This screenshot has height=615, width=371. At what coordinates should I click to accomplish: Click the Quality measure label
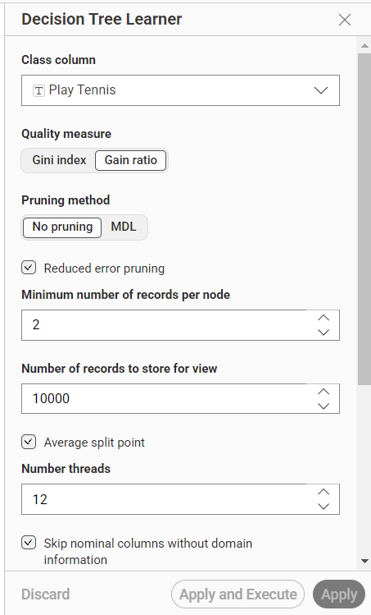click(66, 134)
